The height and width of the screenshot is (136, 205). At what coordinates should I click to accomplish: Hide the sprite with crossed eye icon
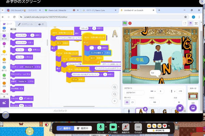point(133,102)
